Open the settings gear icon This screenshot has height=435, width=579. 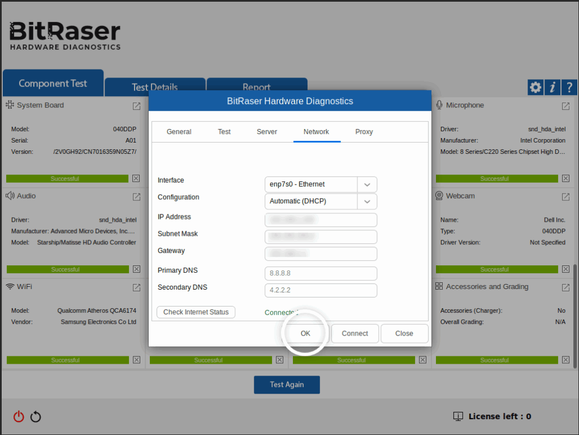coord(535,88)
